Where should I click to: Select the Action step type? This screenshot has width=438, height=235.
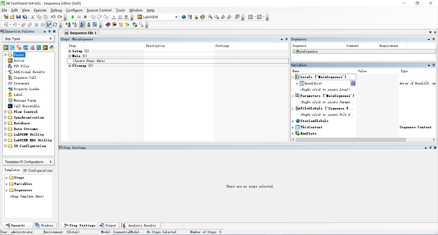19,60
